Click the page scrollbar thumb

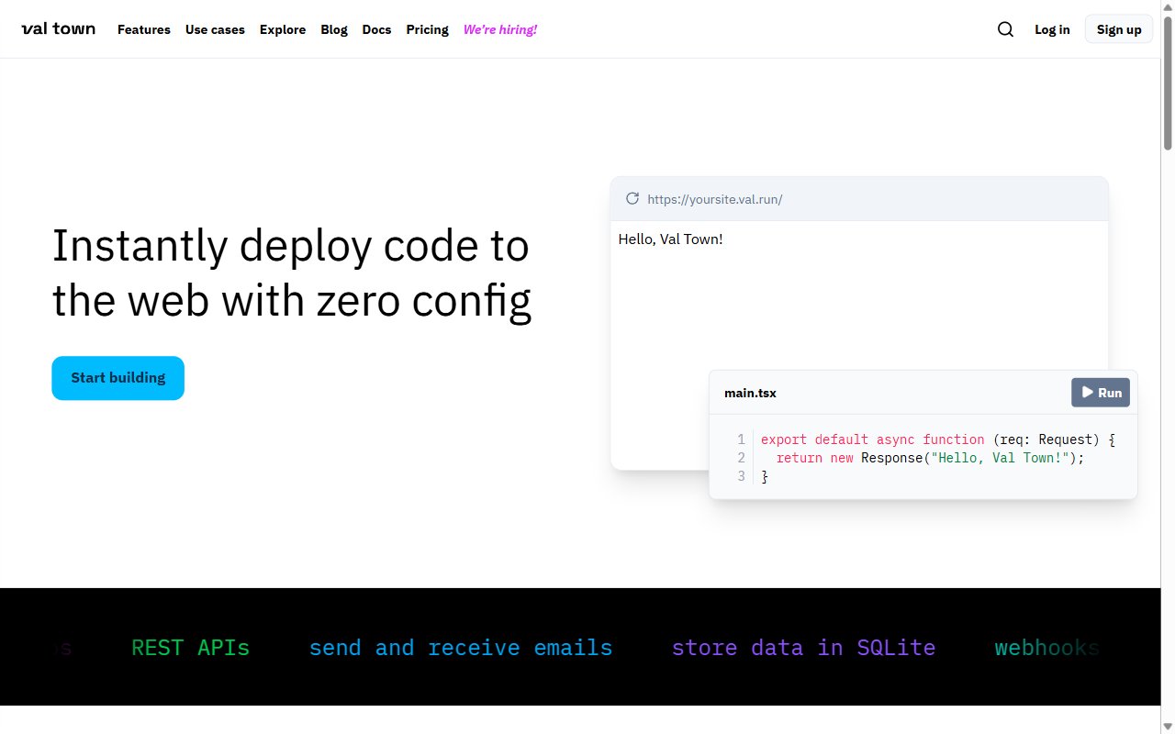[1168, 83]
